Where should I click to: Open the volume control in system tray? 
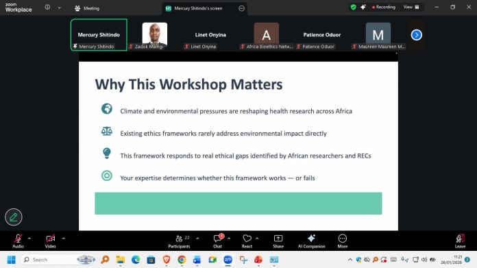coord(424,260)
